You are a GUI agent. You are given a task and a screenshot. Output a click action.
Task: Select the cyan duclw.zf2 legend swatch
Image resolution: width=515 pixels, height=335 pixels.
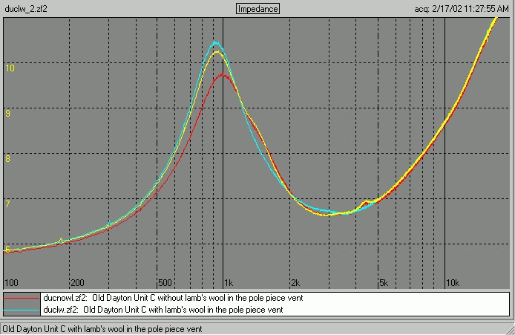click(x=22, y=310)
